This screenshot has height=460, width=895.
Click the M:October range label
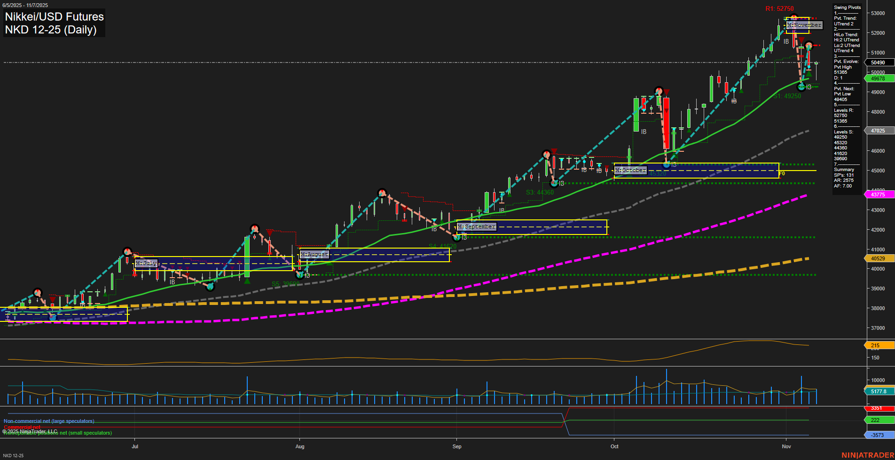(x=630, y=170)
